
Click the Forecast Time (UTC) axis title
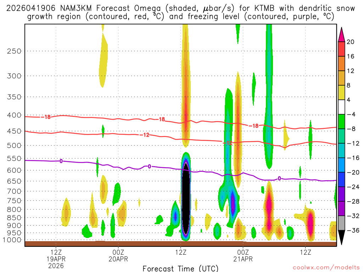tap(180, 268)
